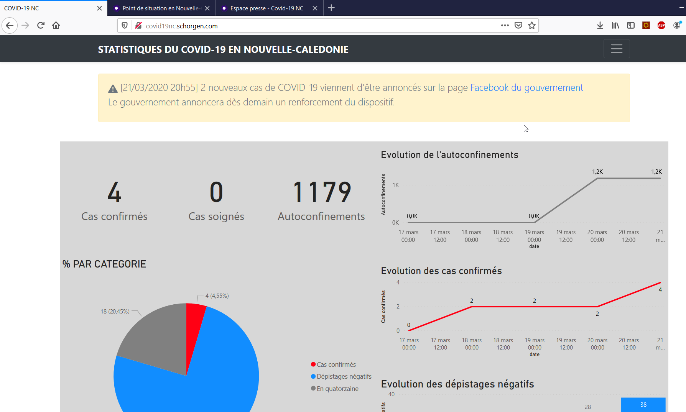Switch to the COVID-19 NC tab
This screenshot has height=412, width=686.
click(x=54, y=8)
